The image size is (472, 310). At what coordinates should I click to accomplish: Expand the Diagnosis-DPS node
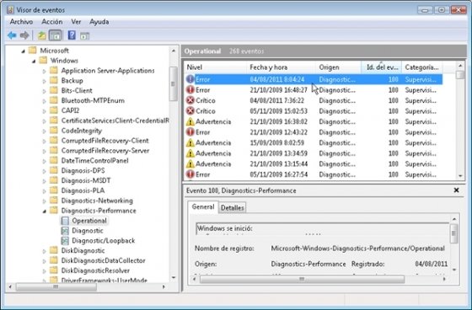coord(44,171)
